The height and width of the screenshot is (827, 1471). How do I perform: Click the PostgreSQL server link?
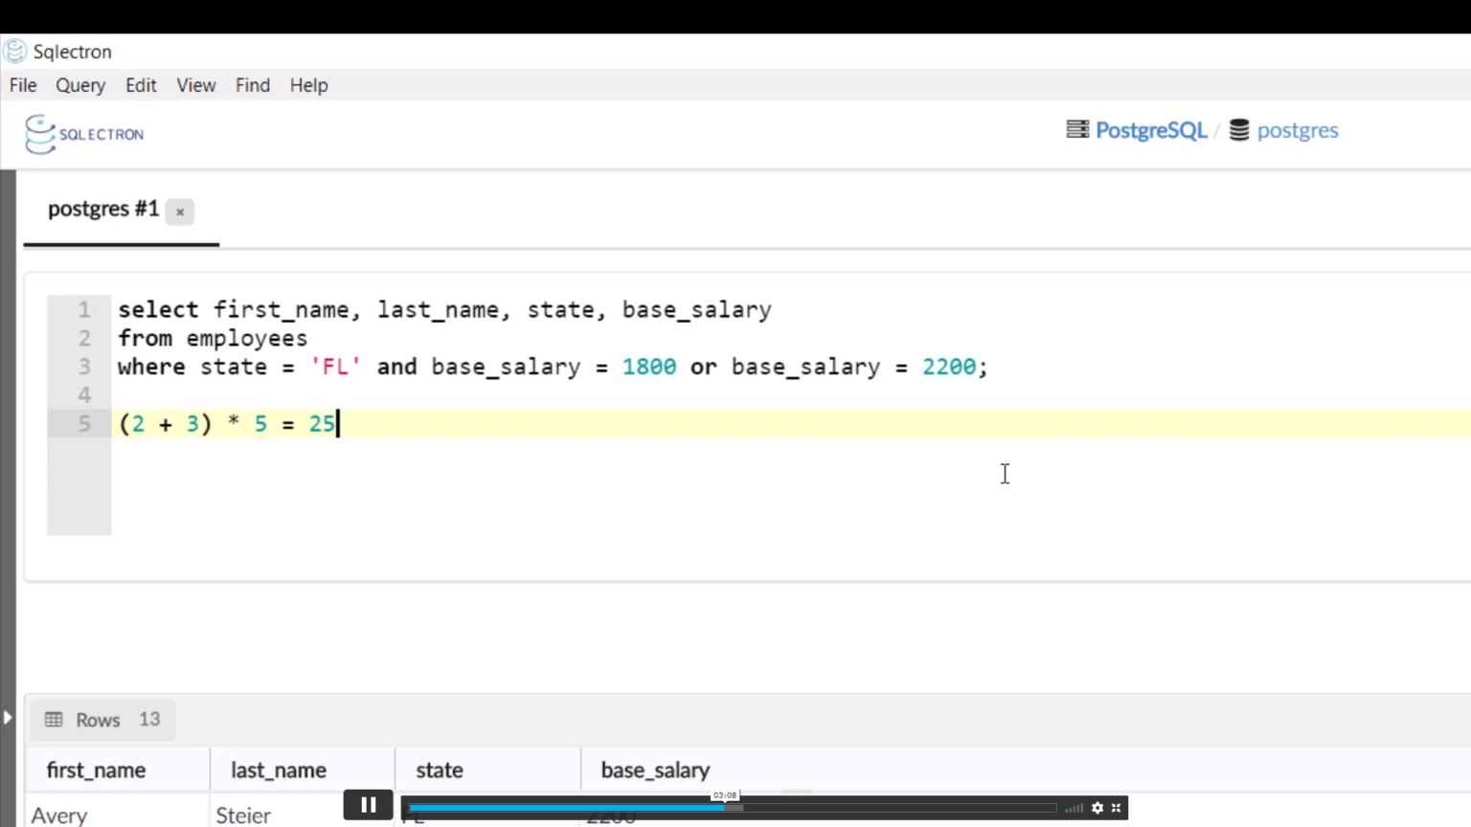1151,130
